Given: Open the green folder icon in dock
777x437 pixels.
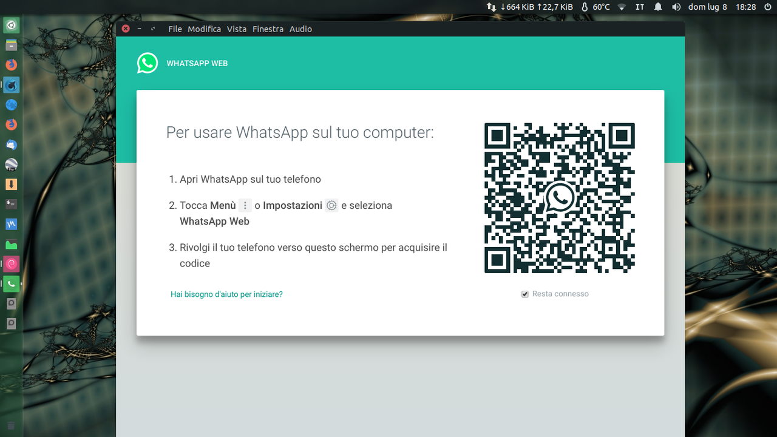Looking at the screenshot, I should [12, 244].
